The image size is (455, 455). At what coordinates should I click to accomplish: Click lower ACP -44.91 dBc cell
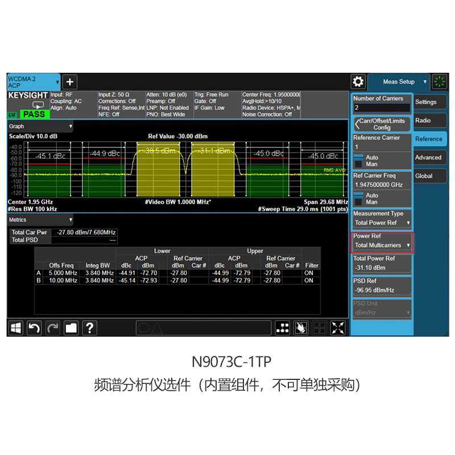127,273
